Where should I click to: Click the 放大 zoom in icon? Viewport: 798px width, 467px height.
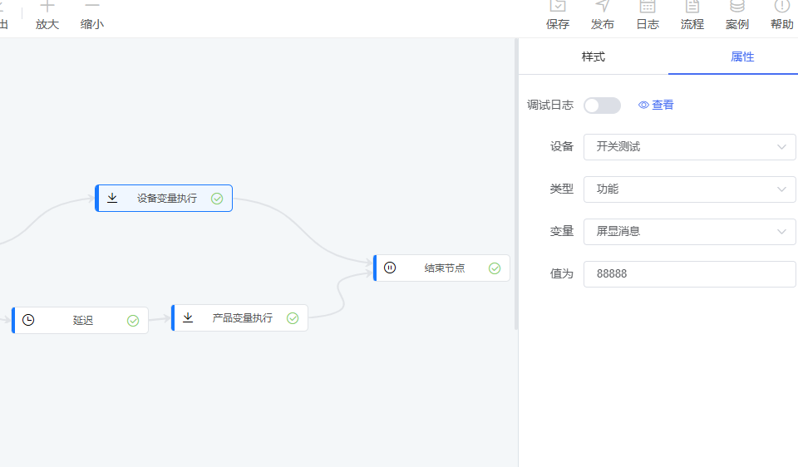coord(47,7)
